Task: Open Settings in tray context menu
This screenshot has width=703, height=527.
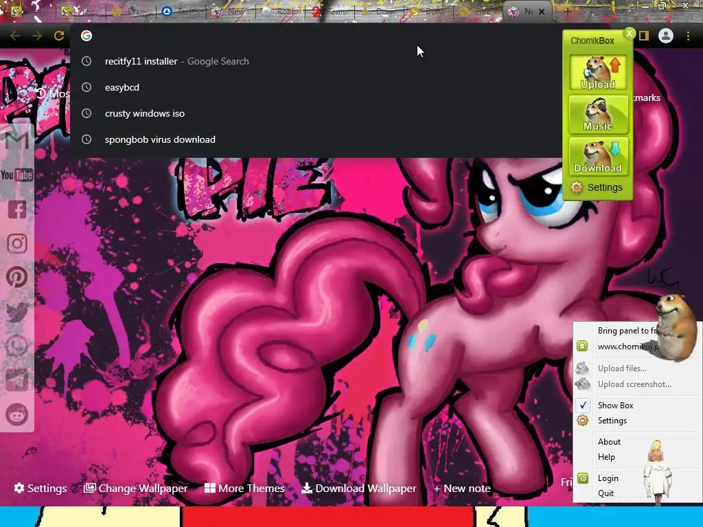Action: tap(636, 421)
